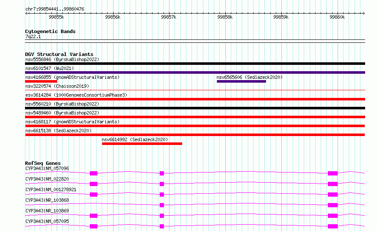Open transcript label CYP3A43|NR_103868
Screen dimensions: 377x231
pos(47,200)
